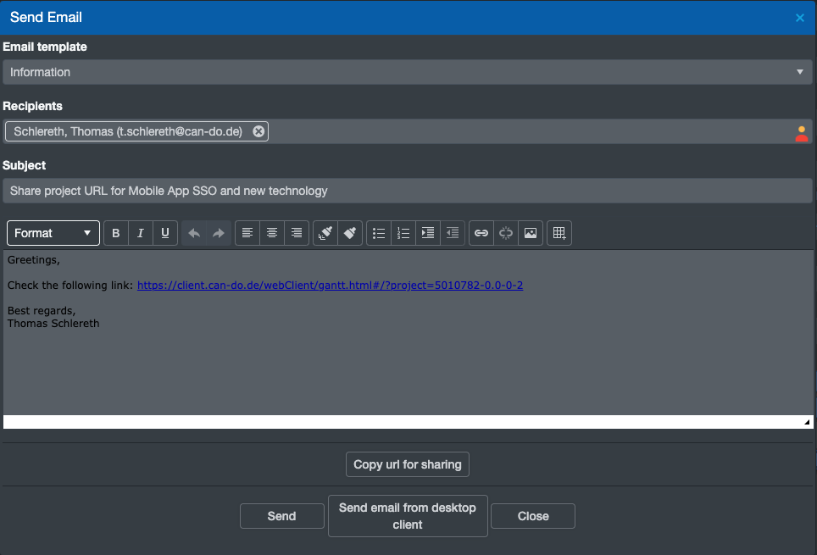Toggle underline formatting
The width and height of the screenshot is (817, 555).
point(165,233)
